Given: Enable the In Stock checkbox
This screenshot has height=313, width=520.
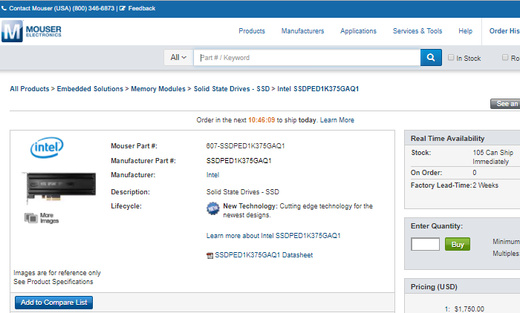Looking at the screenshot, I should pyautogui.click(x=451, y=57).
